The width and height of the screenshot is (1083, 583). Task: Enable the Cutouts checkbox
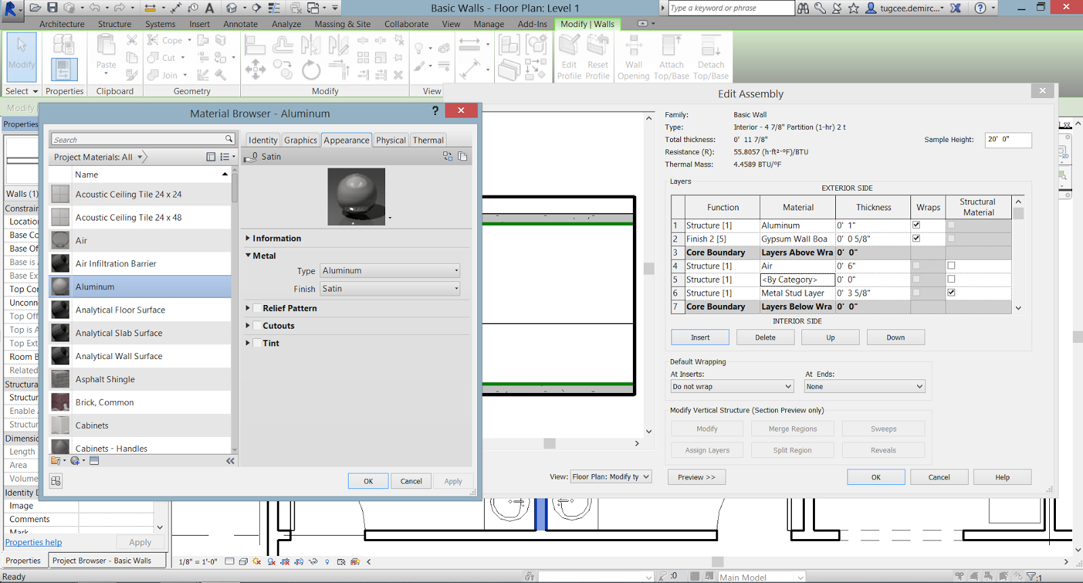pos(257,325)
